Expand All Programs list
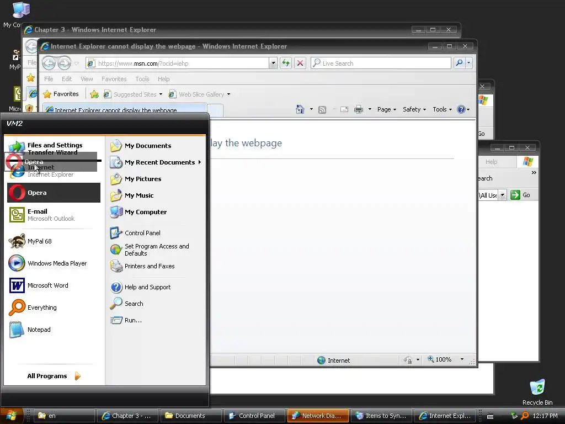 coord(54,376)
